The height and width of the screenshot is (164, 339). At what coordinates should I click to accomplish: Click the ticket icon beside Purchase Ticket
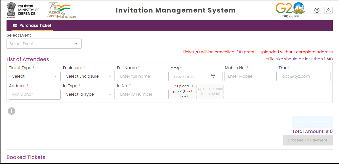click(x=15, y=26)
